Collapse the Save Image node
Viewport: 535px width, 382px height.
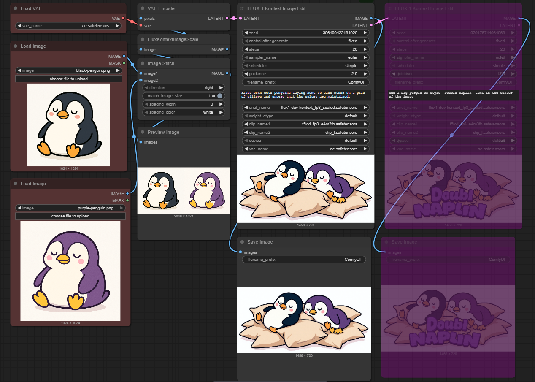241,242
